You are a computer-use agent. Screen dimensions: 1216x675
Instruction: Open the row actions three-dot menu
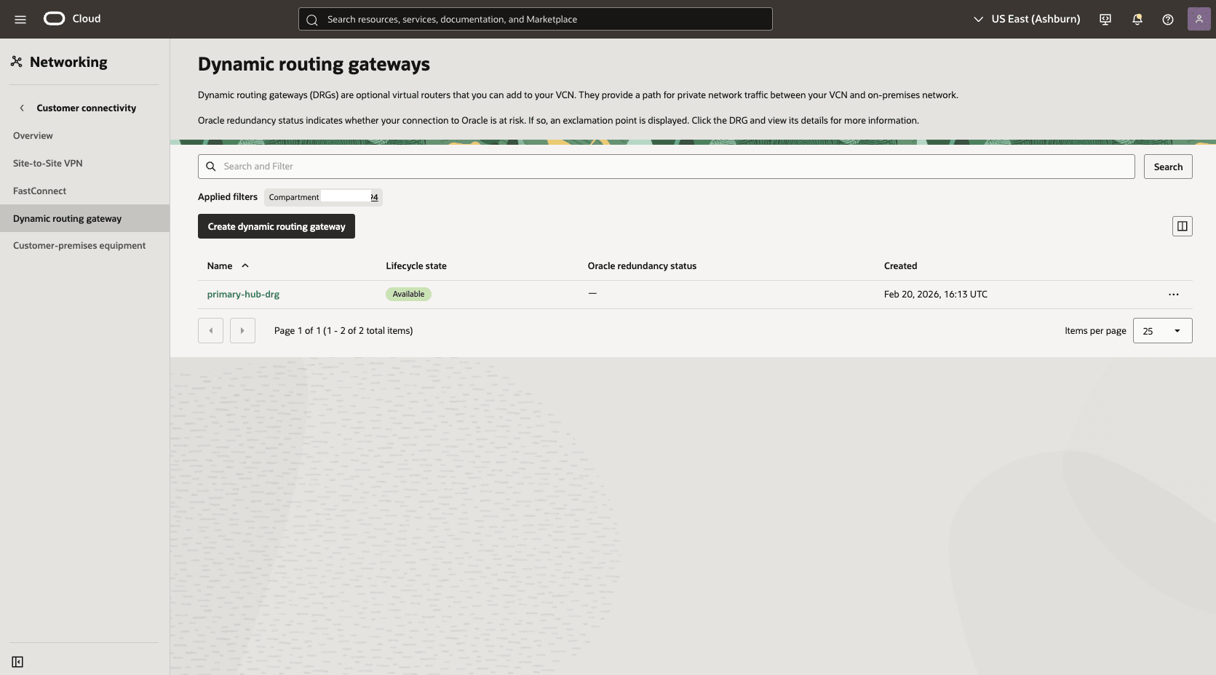pos(1172,295)
